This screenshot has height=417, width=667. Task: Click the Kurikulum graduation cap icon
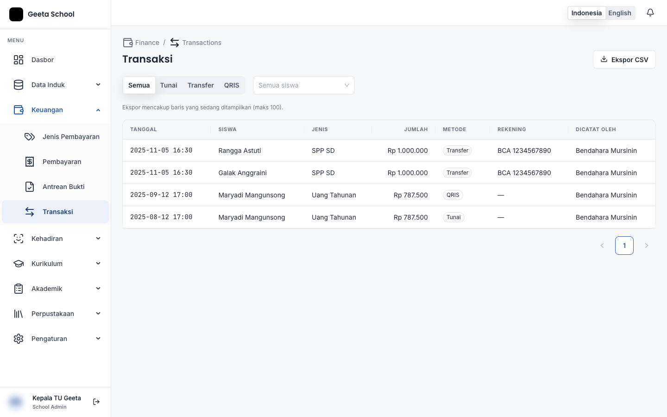[19, 264]
